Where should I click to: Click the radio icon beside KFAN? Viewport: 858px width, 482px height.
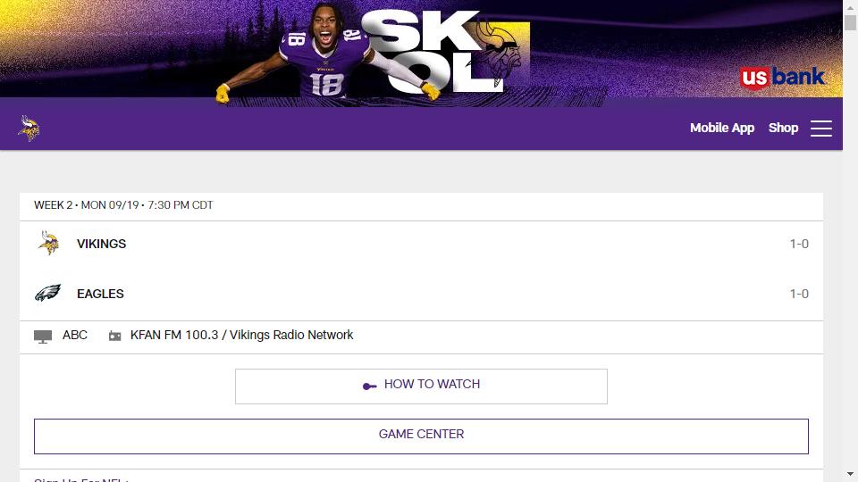(115, 337)
